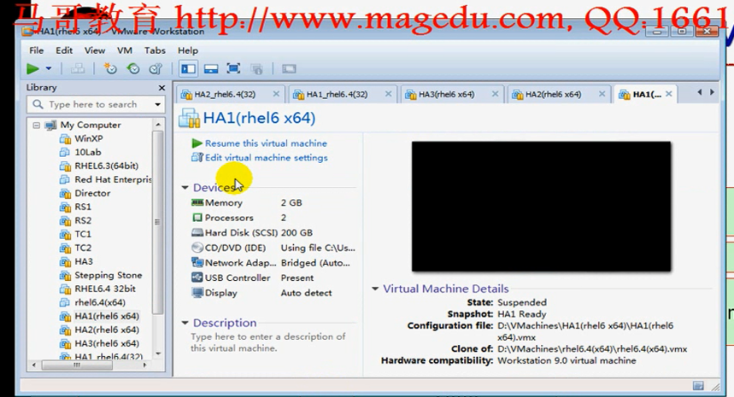Close the HA3(rhel6 x64) tab
Image resolution: width=734 pixels, height=397 pixels.
click(x=495, y=94)
